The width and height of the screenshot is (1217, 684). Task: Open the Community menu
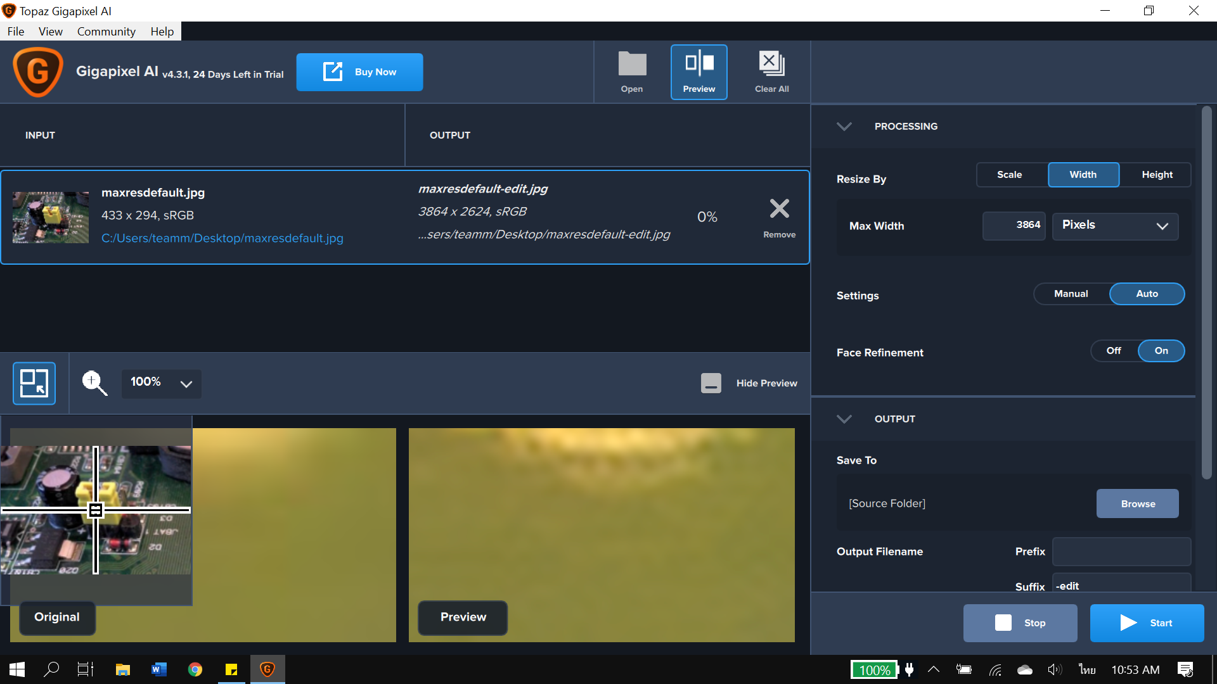106,32
